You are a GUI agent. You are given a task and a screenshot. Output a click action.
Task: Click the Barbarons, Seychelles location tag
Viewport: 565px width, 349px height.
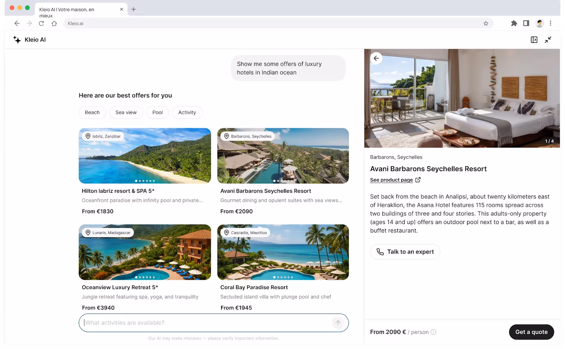pyautogui.click(x=248, y=136)
